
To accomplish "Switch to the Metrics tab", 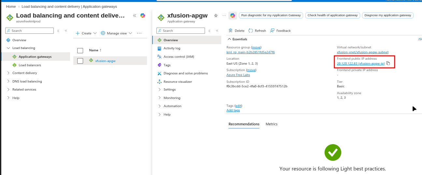I will point(271,124).
